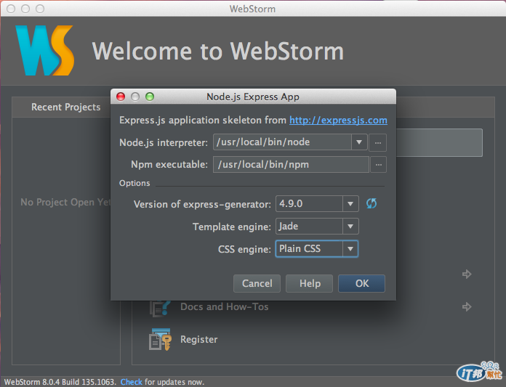This screenshot has height=387, width=506.
Task: Click the 'Welcome to WebStorm' heading
Action: pyautogui.click(x=218, y=51)
